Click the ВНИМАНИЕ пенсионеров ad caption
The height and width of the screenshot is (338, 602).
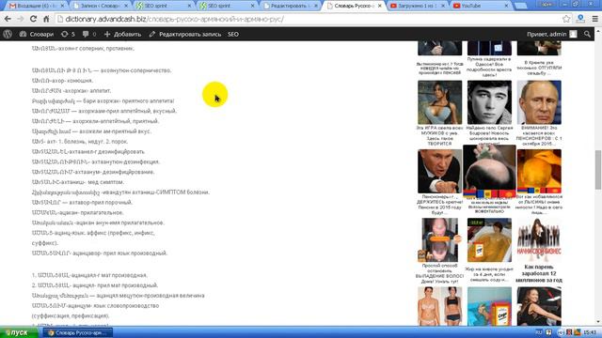click(x=539, y=135)
